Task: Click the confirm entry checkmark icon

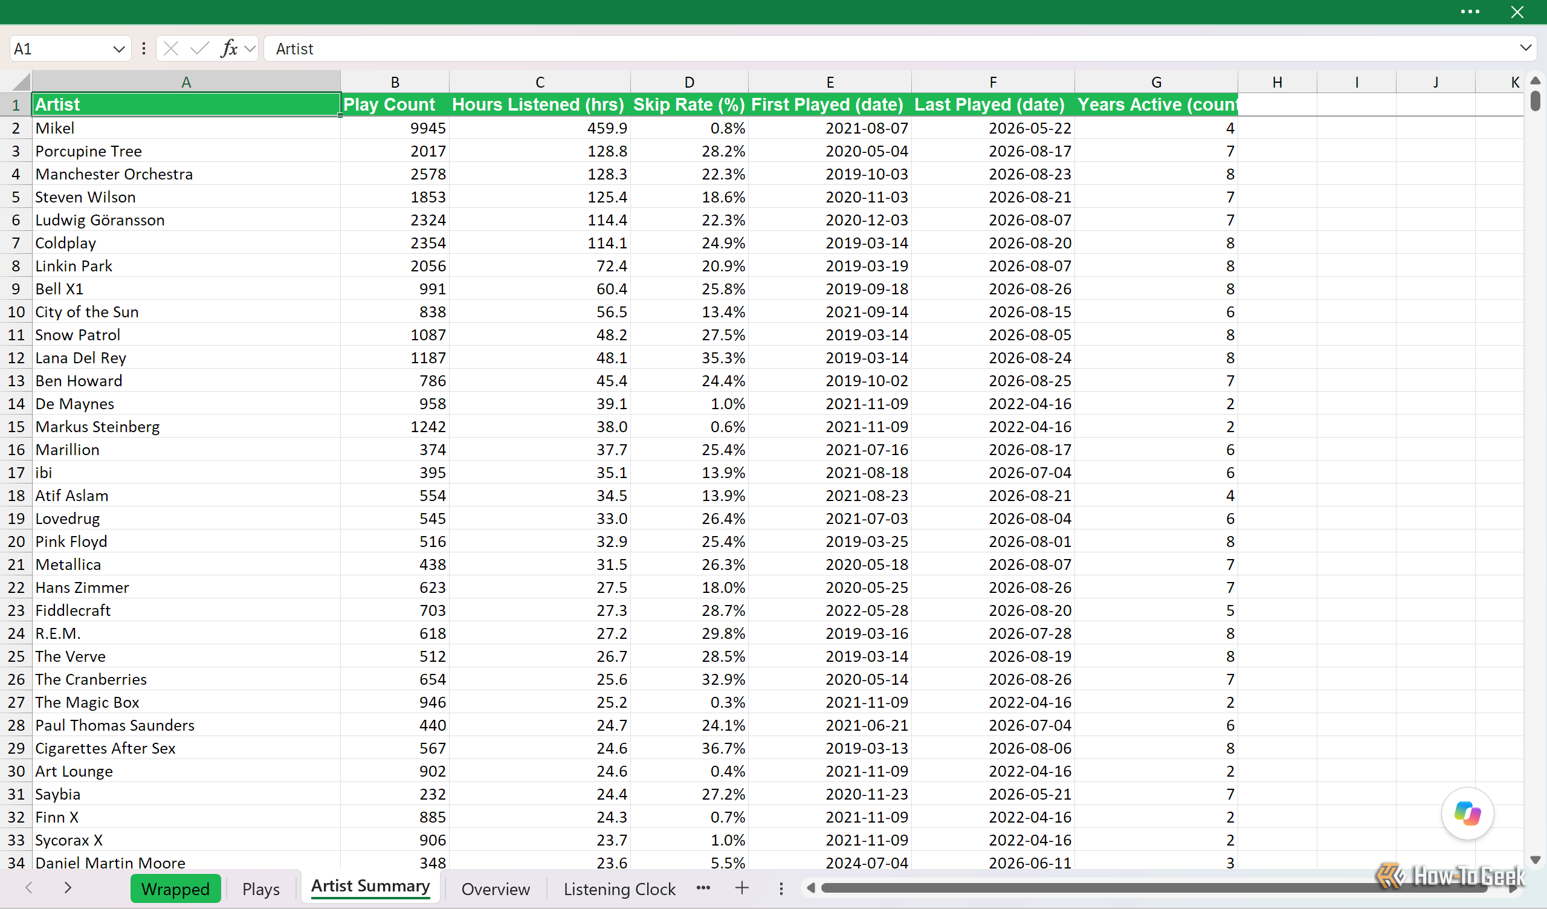Action: pos(199,48)
